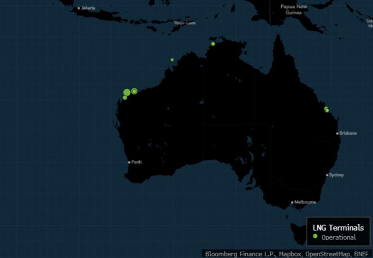The image size is (373, 258).
Task: Click the Timor-Leste country label
Action: 185,23
